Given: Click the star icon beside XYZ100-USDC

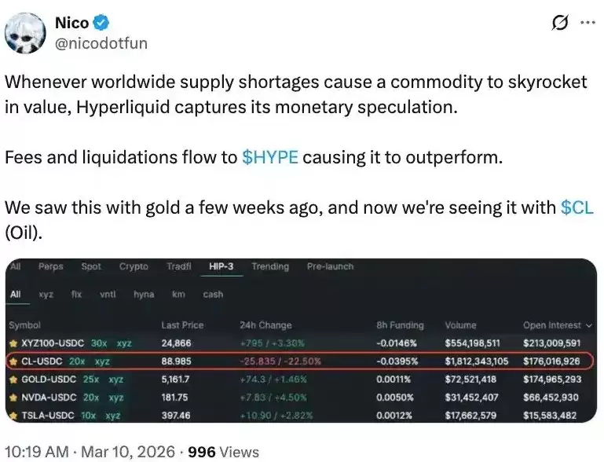Looking at the screenshot, I should click(13, 343).
